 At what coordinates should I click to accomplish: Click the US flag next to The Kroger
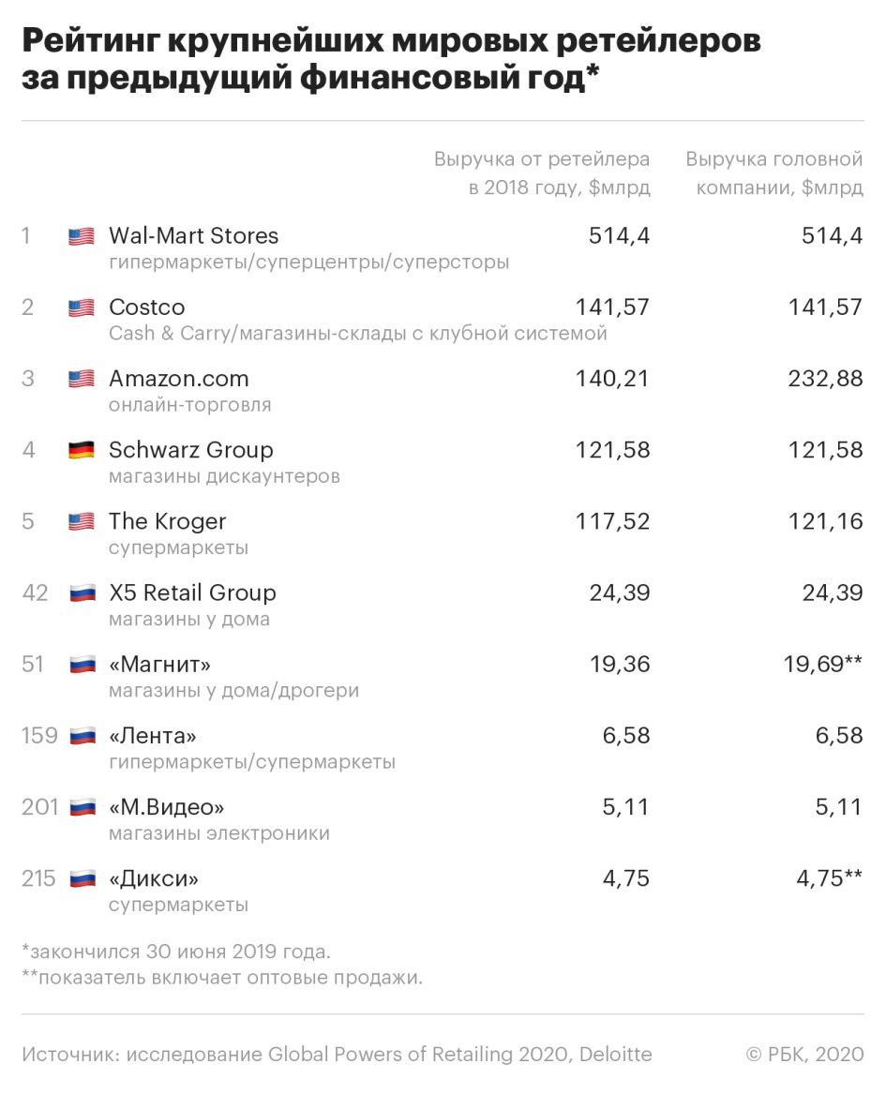82,521
